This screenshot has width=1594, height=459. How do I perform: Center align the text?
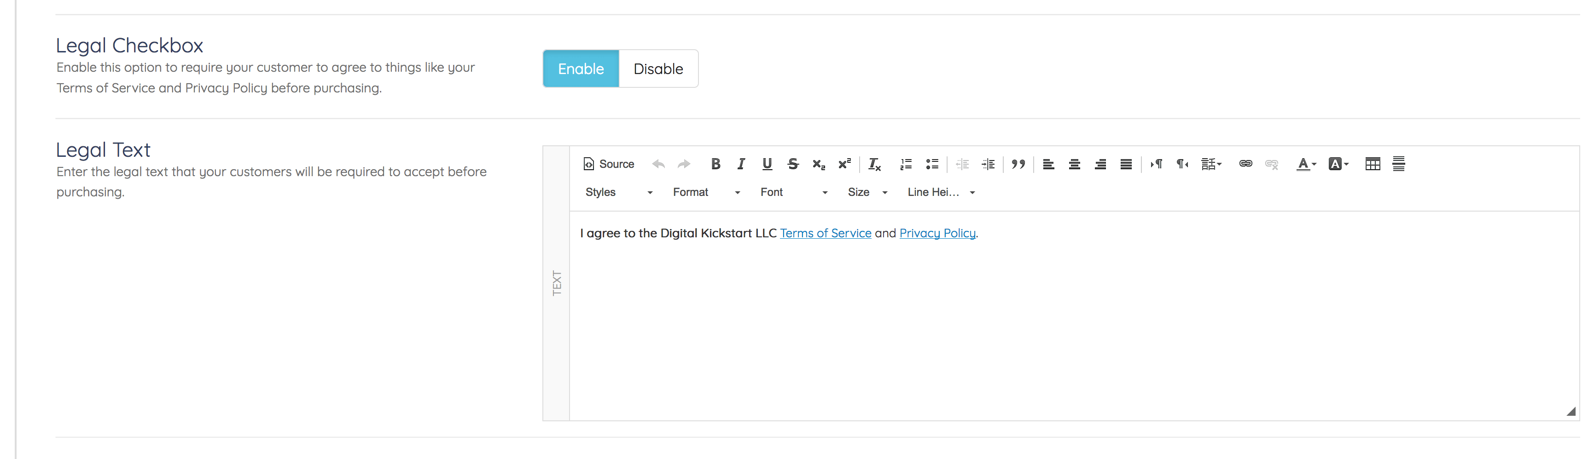(1074, 164)
